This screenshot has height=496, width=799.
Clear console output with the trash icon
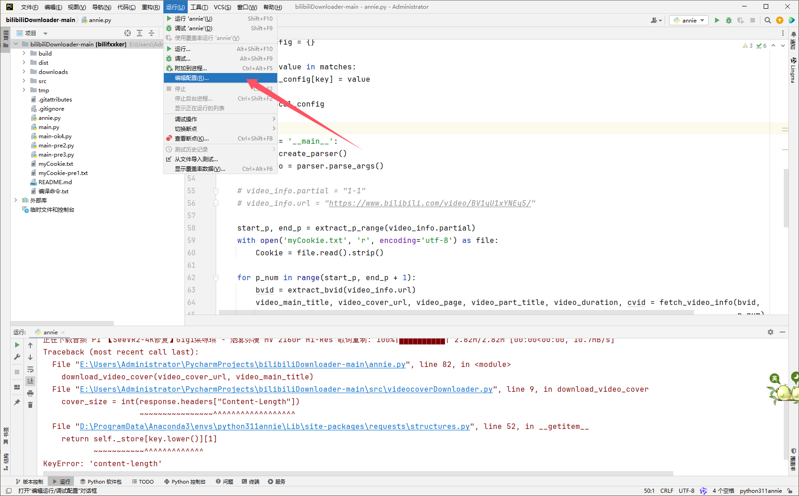[30, 405]
